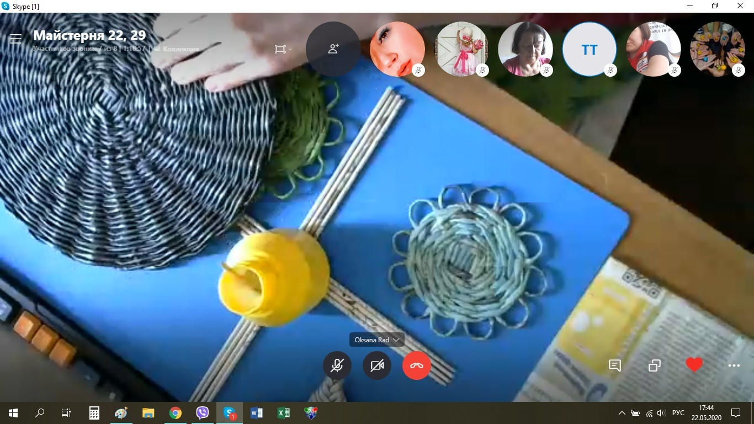Switch the РУС keyboard language indicator
The image size is (754, 424).
pyautogui.click(x=678, y=412)
